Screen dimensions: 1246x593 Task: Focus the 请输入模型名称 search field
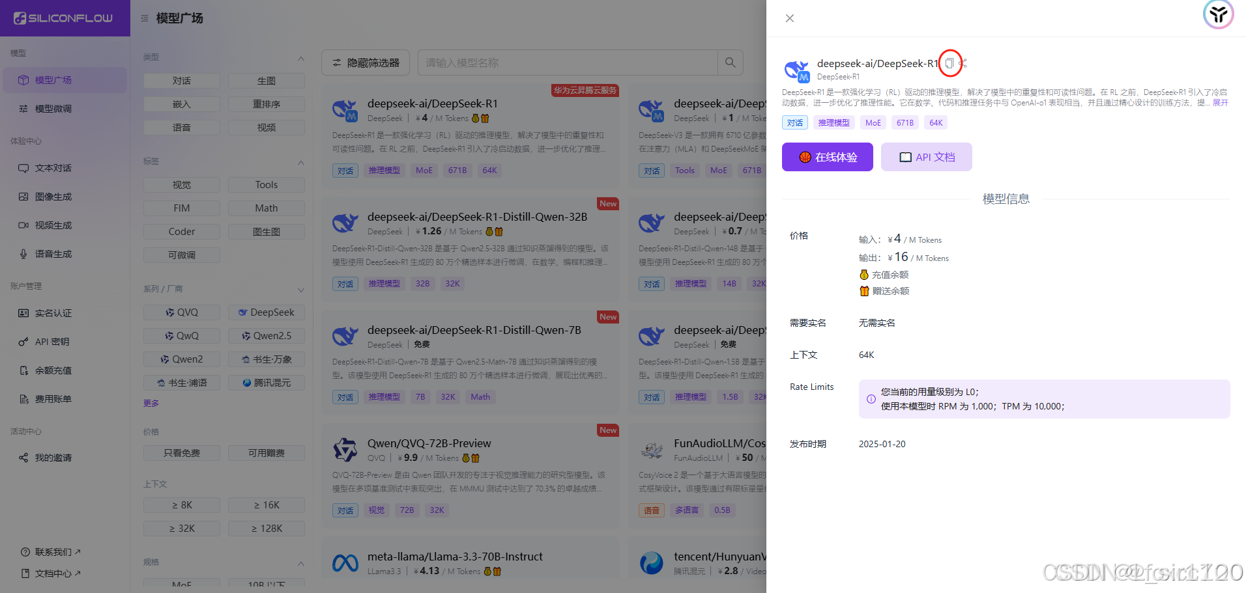coord(568,62)
